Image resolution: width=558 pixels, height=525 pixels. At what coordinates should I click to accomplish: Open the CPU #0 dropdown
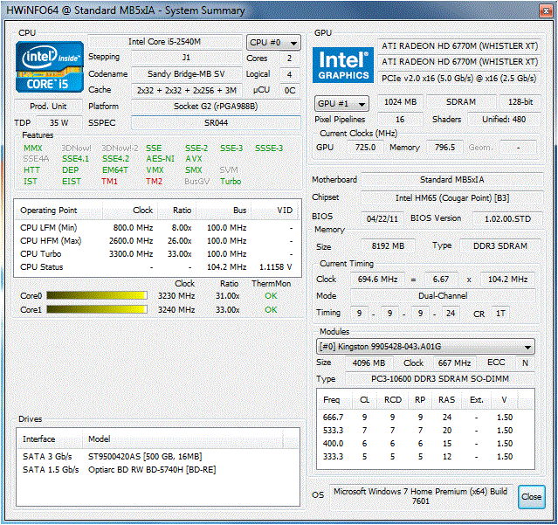click(273, 43)
